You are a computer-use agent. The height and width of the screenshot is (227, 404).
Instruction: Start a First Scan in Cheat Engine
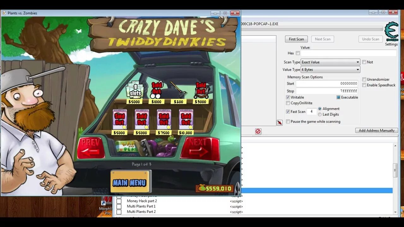pos(296,39)
